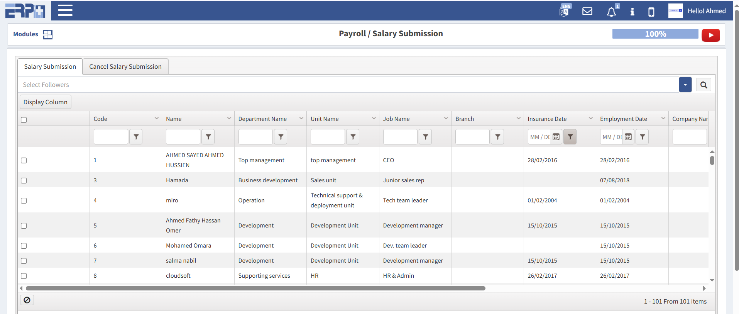This screenshot has height=314, width=739.
Task: Check the row for Mohamed Omara
Action: pyautogui.click(x=24, y=246)
